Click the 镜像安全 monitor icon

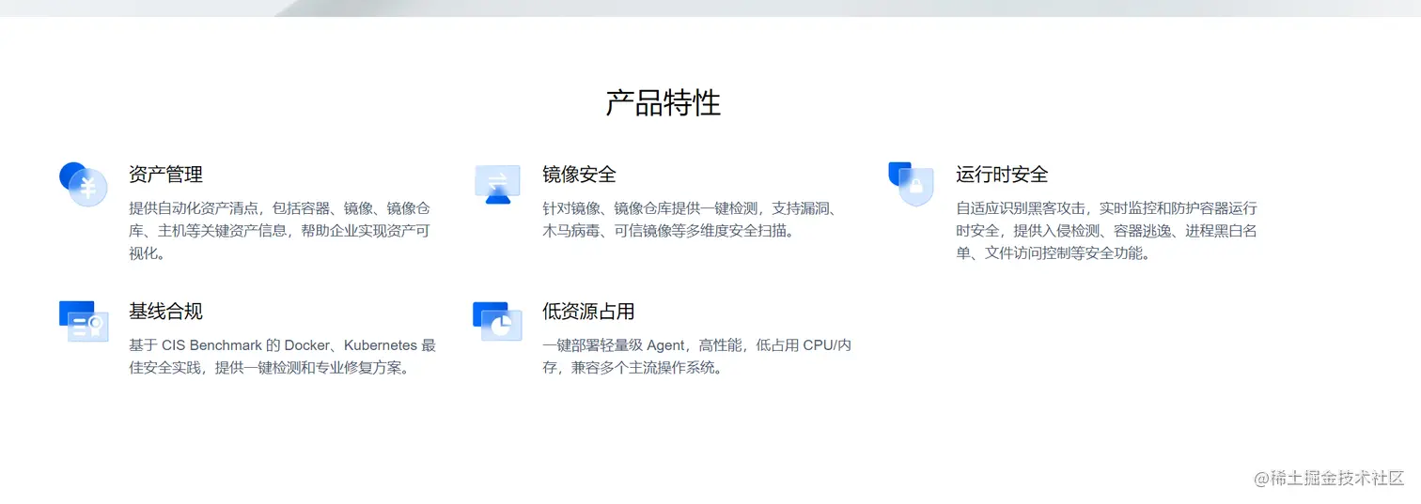[x=497, y=184]
